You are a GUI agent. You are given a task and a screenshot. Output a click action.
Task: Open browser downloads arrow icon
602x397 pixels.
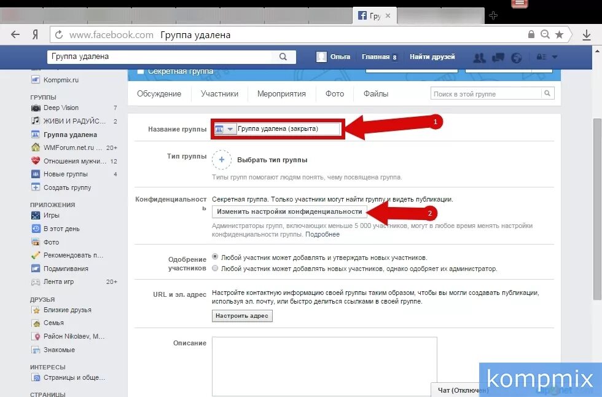(586, 35)
